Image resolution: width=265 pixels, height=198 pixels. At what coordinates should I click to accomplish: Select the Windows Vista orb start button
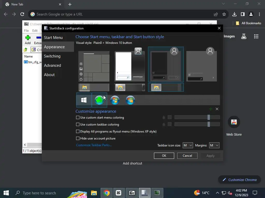click(x=130, y=100)
